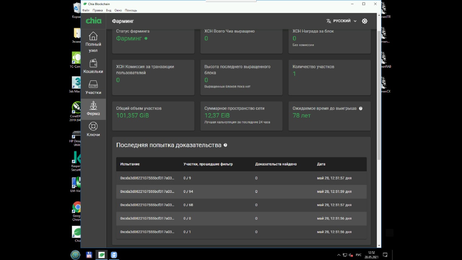Click the Доказательств найдено column header
Image resolution: width=462 pixels, height=260 pixels.
coord(276,164)
